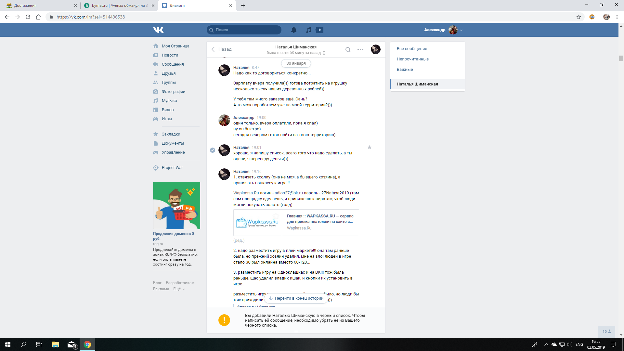Bookmark this page with the star icon
The image size is (624, 351).
(x=578, y=17)
